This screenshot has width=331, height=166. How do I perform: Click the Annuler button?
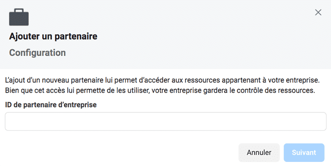point(259,152)
